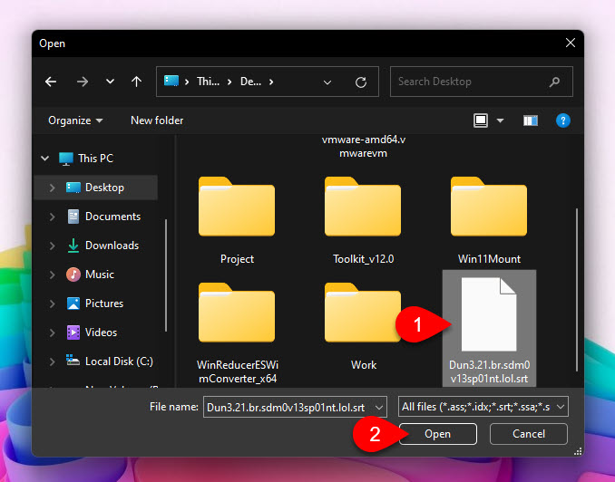Open help with the question mark
The image size is (615, 482).
(x=562, y=120)
